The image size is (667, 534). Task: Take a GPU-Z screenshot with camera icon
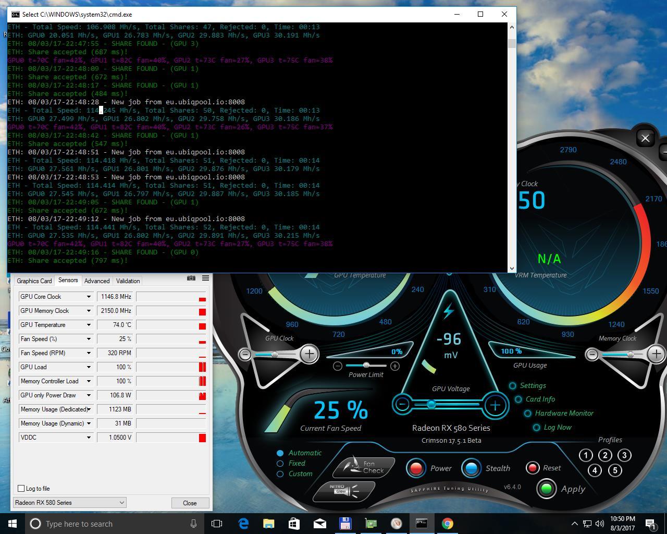click(191, 278)
